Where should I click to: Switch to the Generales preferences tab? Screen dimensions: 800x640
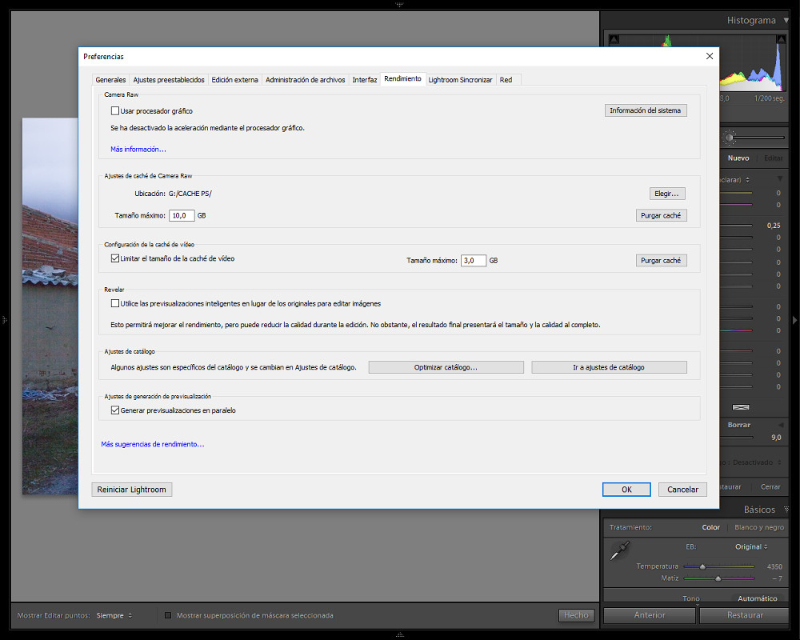click(x=110, y=79)
